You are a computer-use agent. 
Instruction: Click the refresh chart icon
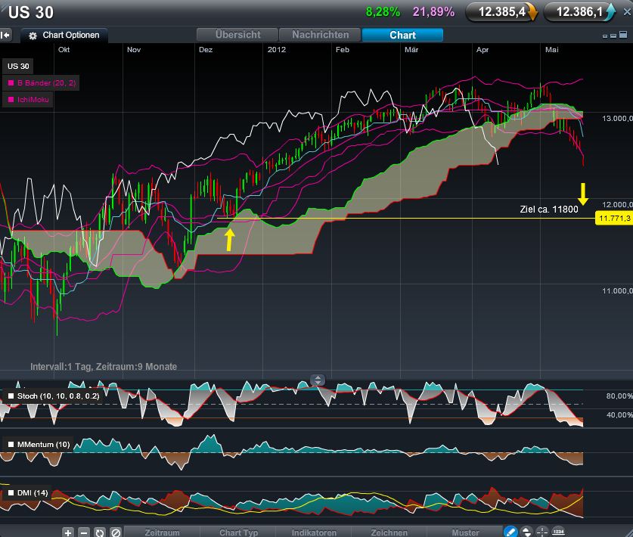pos(99,532)
